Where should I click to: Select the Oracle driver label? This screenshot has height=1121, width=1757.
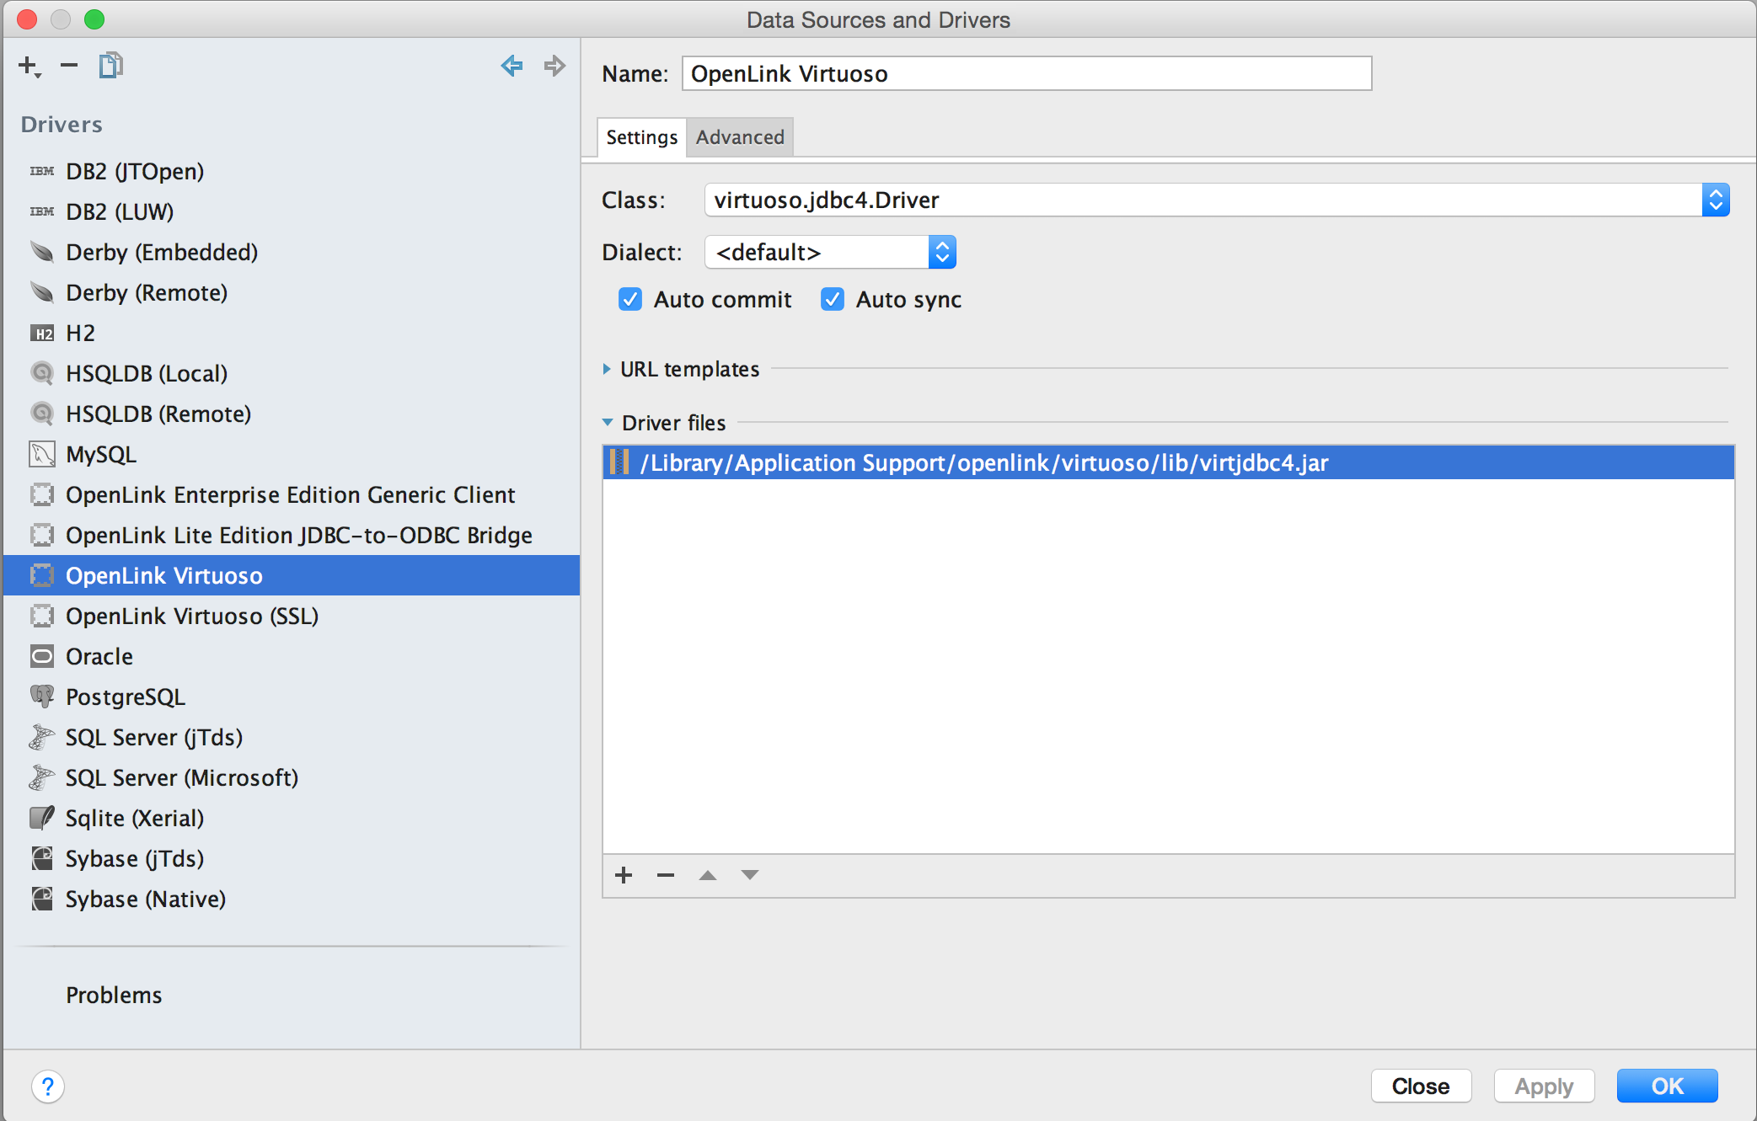[99, 656]
